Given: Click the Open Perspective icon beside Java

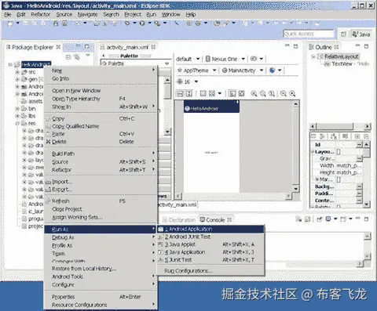Looking at the screenshot, I should tap(343, 34).
